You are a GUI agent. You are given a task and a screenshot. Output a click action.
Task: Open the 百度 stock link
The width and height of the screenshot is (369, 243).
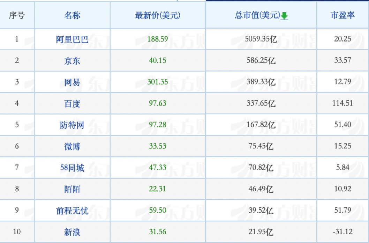coord(72,104)
